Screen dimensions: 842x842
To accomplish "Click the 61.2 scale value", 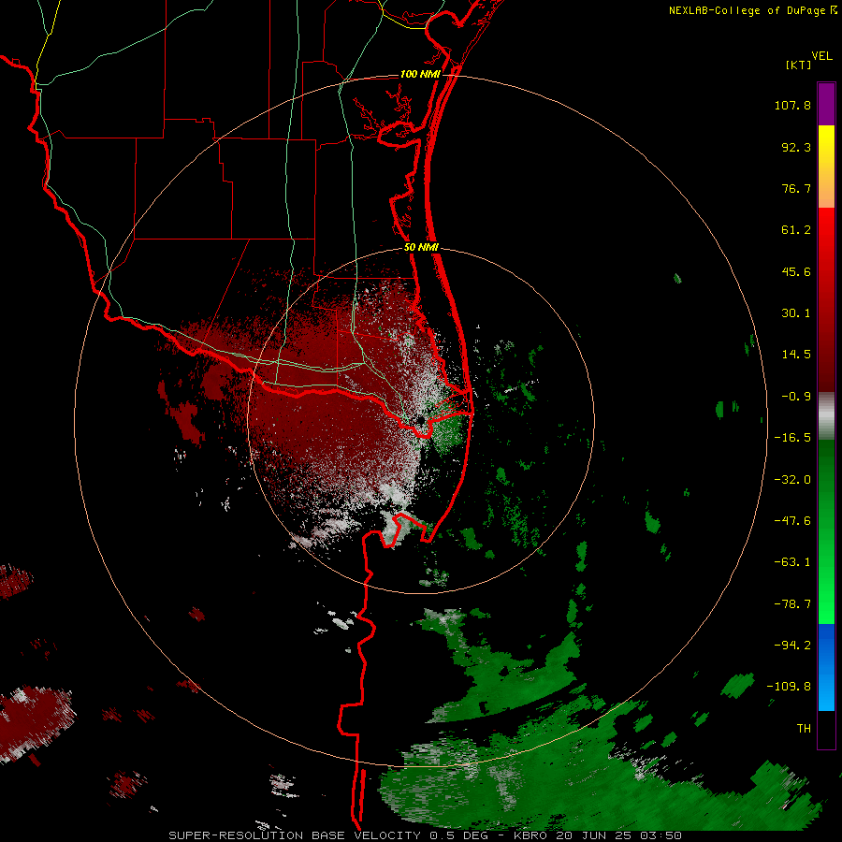I will (x=796, y=230).
